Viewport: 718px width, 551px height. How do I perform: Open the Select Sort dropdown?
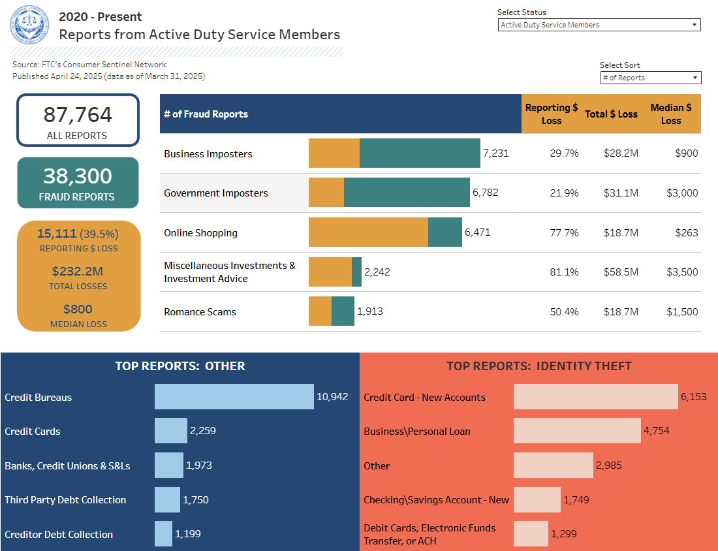pyautogui.click(x=650, y=77)
